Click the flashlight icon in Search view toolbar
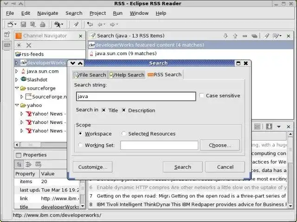The height and width of the screenshot is (222, 297). [x=267, y=36]
